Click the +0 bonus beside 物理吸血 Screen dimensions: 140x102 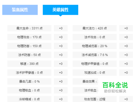coord(61,90)
